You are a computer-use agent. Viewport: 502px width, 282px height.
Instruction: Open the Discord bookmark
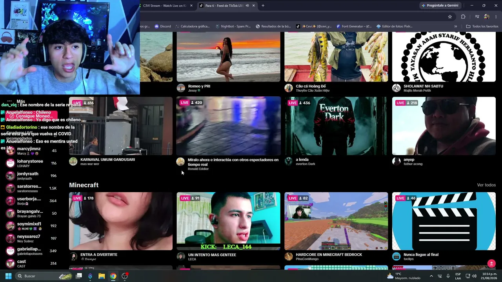[x=163, y=26]
